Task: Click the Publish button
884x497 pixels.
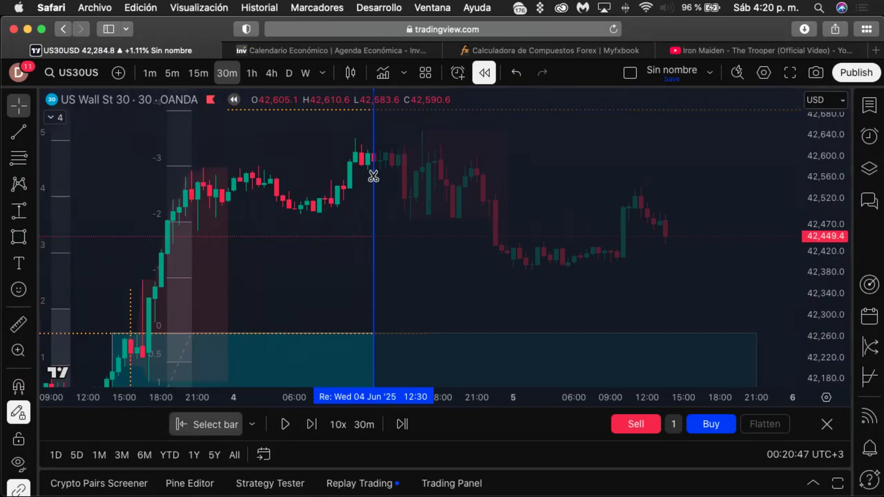Action: coord(856,72)
